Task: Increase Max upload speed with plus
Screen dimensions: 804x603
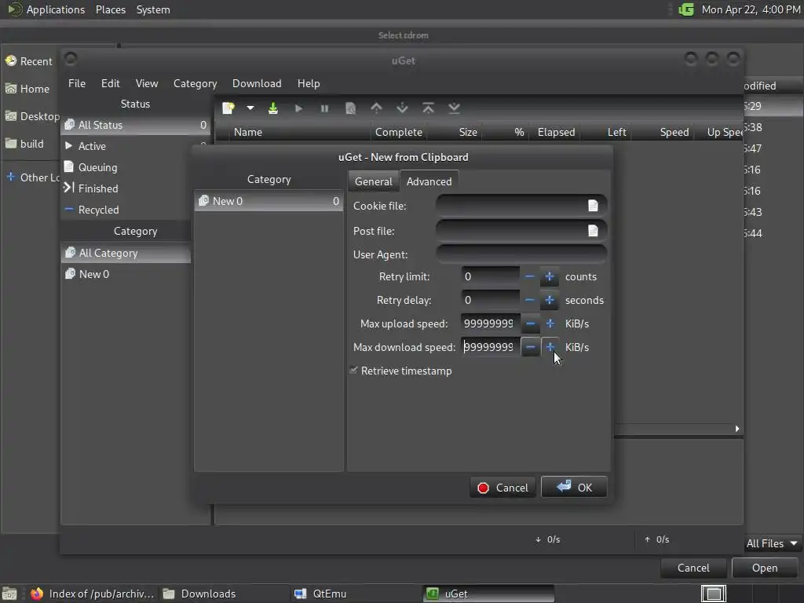Action: [x=550, y=323]
